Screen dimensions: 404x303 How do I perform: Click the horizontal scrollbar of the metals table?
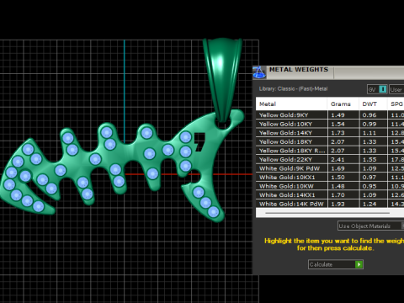point(327,213)
